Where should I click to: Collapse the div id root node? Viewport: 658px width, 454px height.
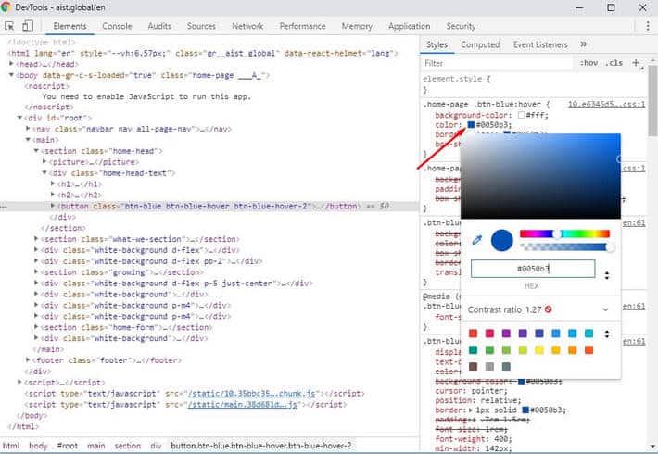click(19, 118)
